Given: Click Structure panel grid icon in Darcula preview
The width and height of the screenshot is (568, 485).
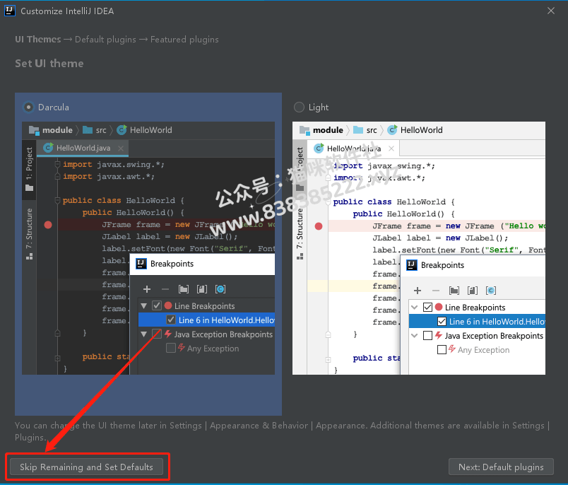Looking at the screenshot, I should click(x=30, y=256).
